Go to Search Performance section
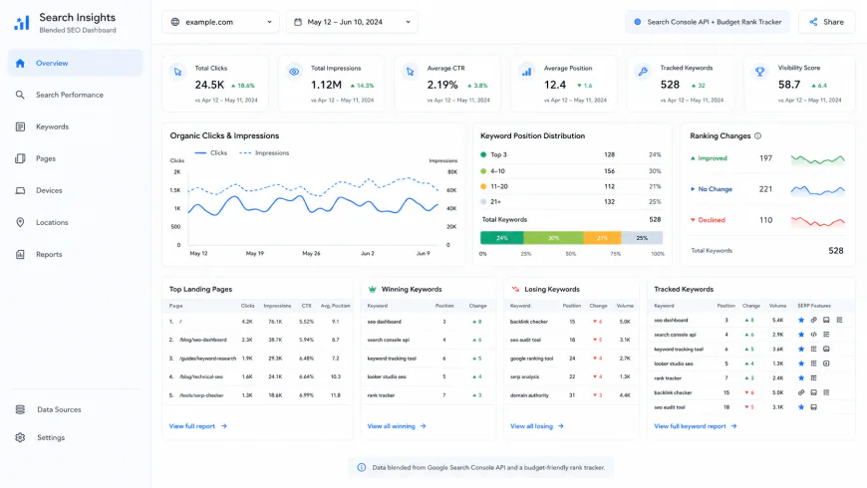Screen dimensions: 867x488 tap(75, 95)
